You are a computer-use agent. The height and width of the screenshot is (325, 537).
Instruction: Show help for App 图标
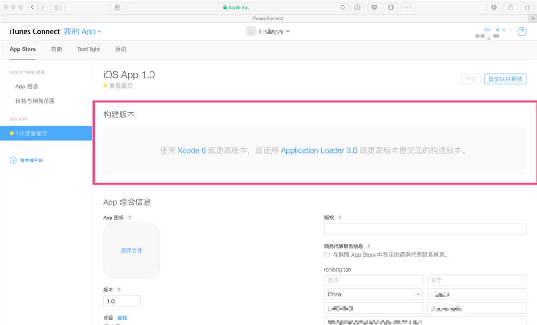(129, 218)
